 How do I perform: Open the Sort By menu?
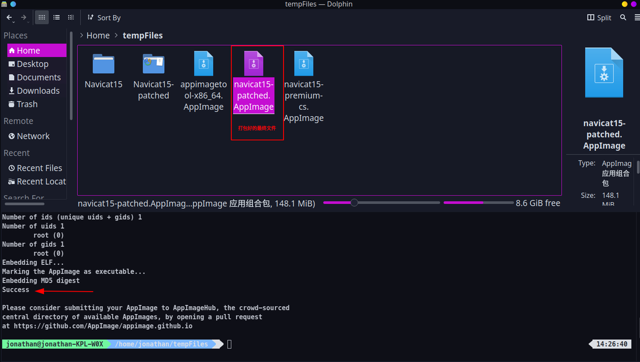click(x=104, y=18)
